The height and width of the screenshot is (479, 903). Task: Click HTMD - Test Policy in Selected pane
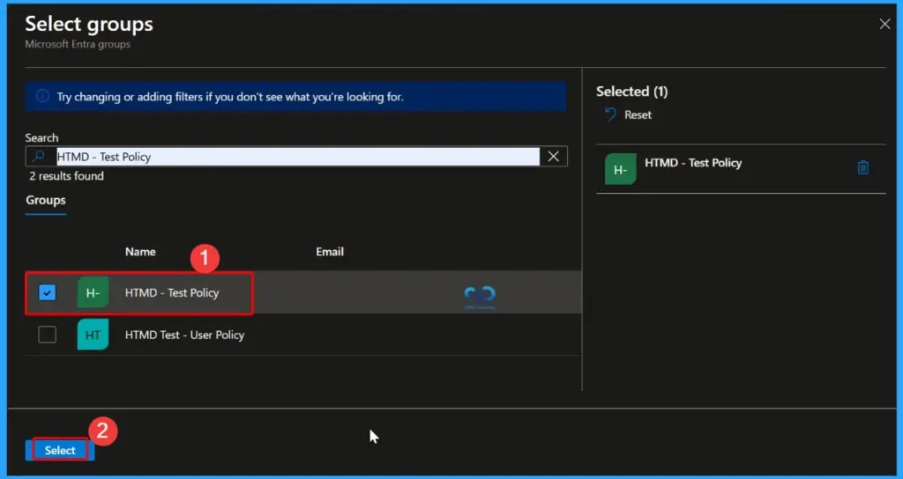point(693,163)
